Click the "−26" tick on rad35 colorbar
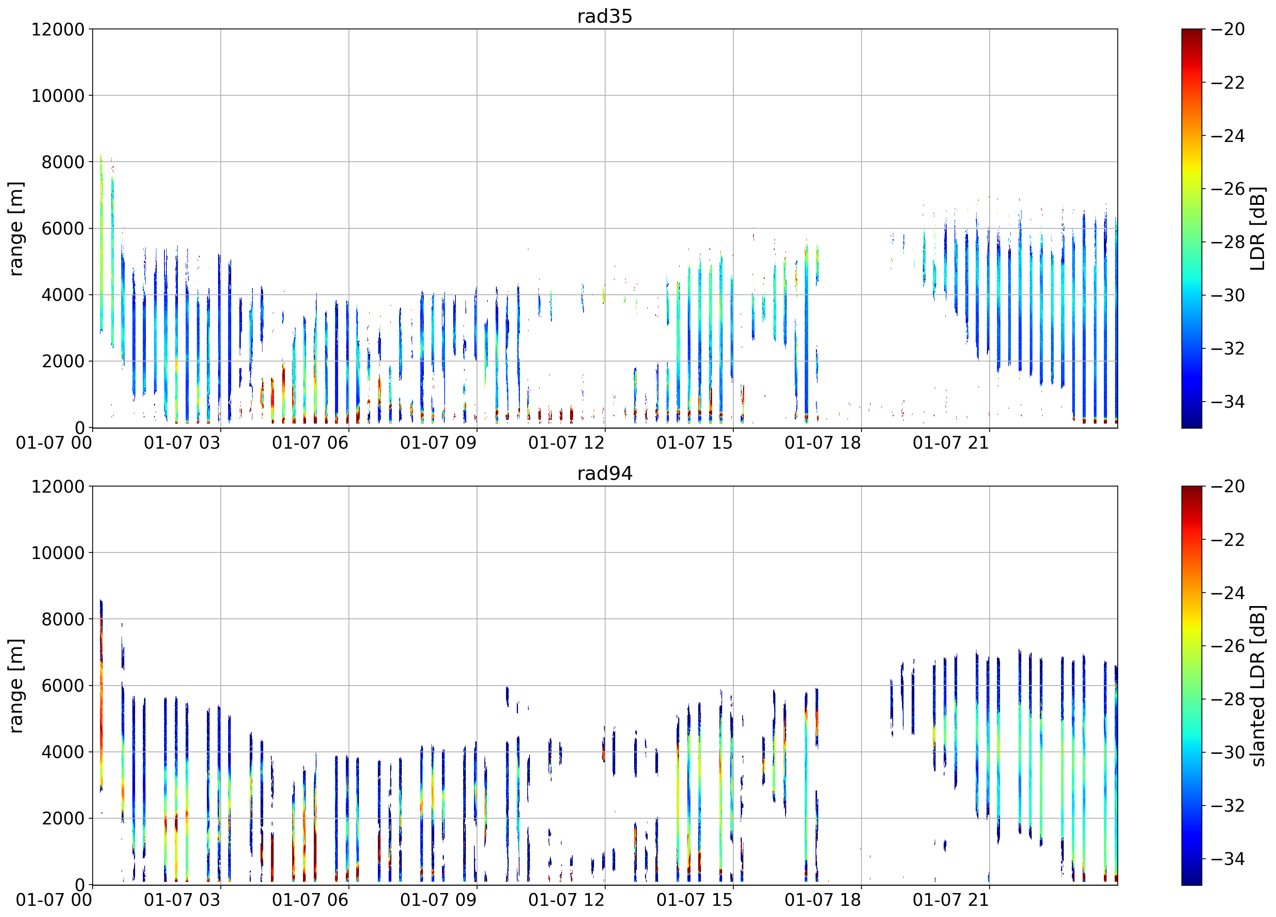 [1228, 189]
